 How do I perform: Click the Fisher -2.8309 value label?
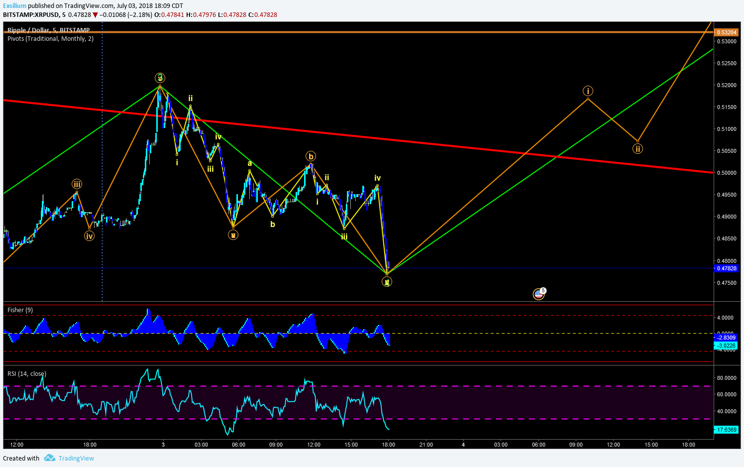727,338
